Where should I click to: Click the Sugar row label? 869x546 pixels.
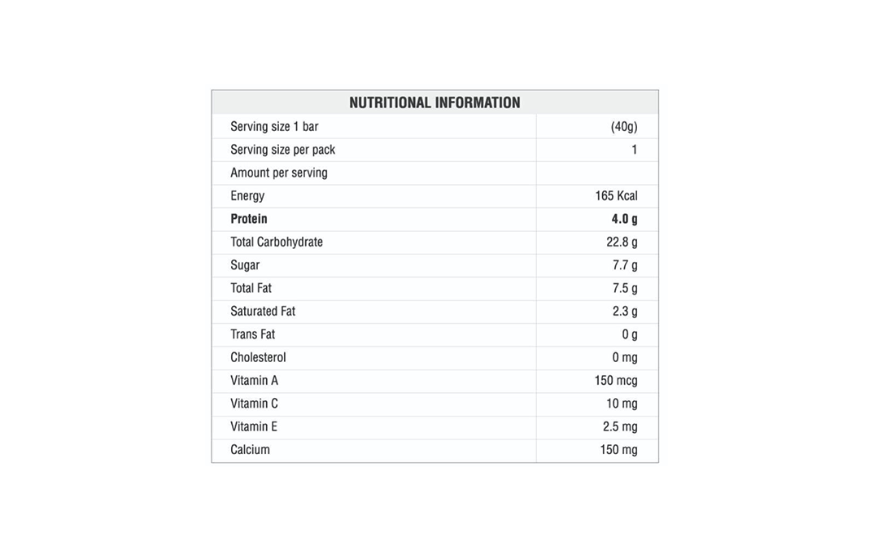tap(245, 265)
